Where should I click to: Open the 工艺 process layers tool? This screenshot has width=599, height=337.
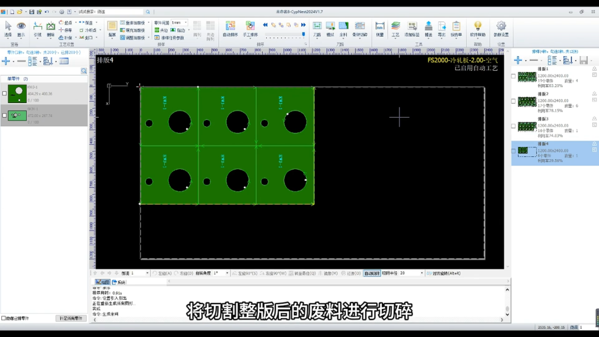395,29
